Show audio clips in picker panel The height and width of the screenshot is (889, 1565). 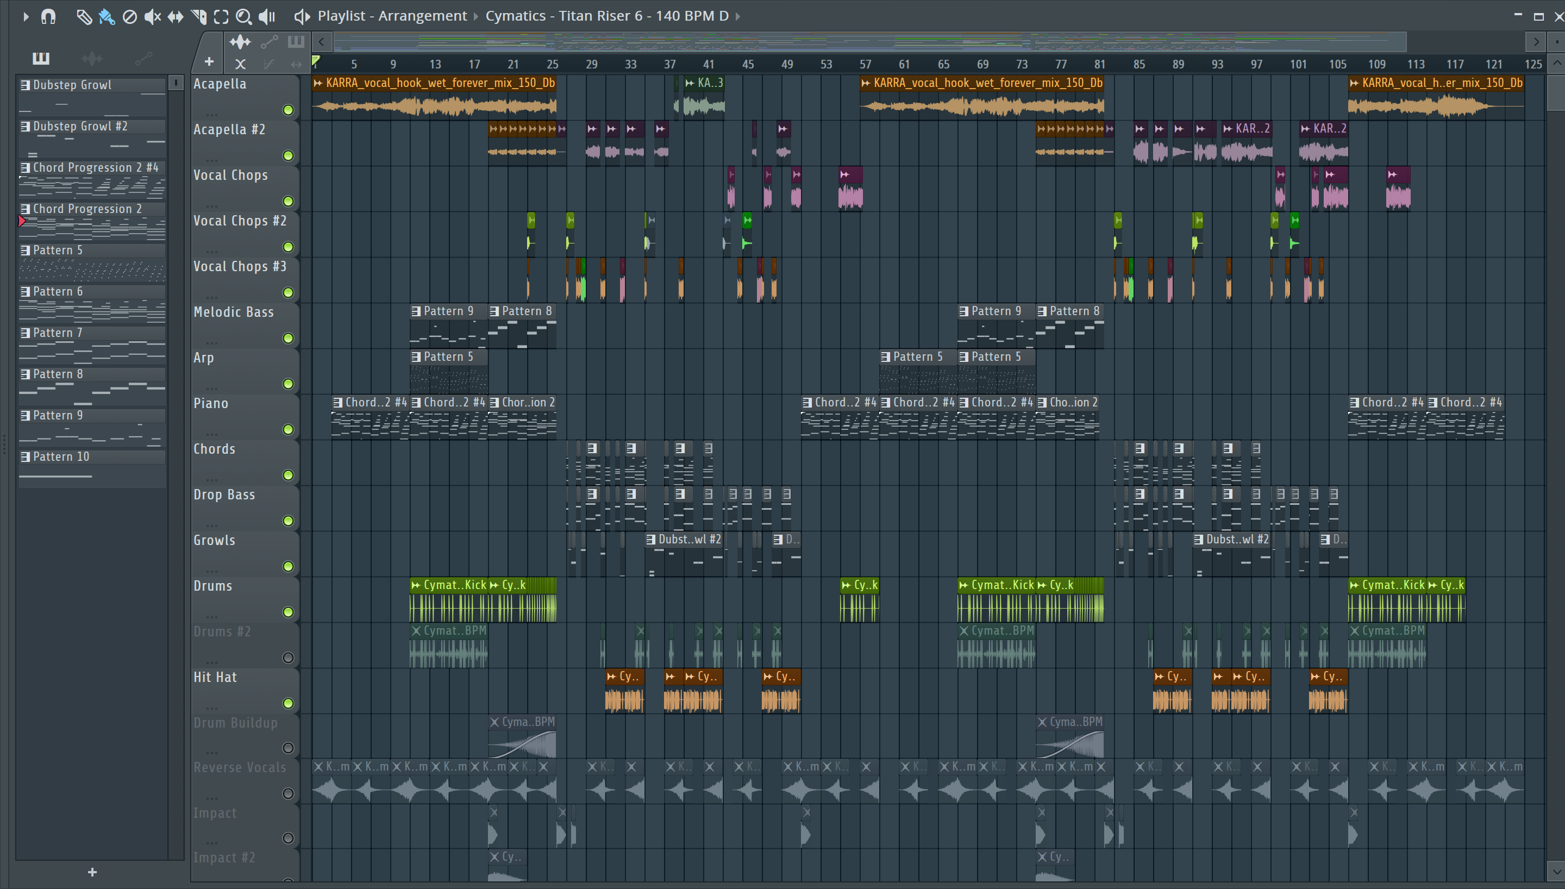pyautogui.click(x=92, y=59)
